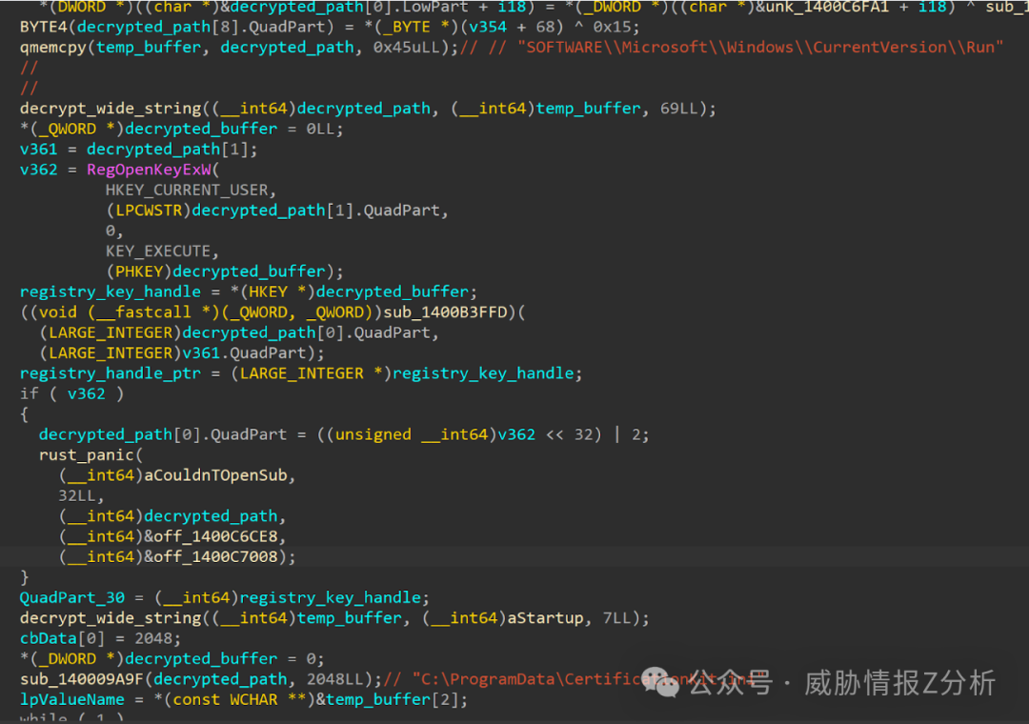Click the LPCWSTR cast
1029x724 pixels.
(149, 210)
